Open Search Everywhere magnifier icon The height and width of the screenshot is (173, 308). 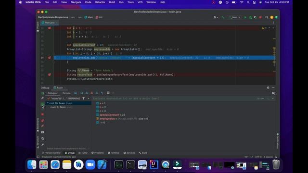tap(267, 17)
